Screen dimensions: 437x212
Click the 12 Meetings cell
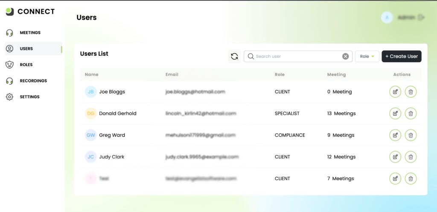(341, 157)
